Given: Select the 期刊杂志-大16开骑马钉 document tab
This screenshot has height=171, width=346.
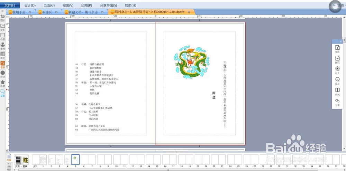Looking at the screenshot, I should pyautogui.click(x=149, y=12).
